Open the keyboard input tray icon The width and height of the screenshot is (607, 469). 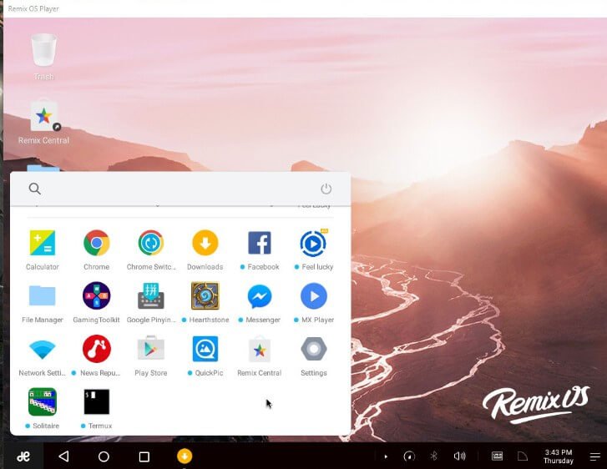(497, 456)
